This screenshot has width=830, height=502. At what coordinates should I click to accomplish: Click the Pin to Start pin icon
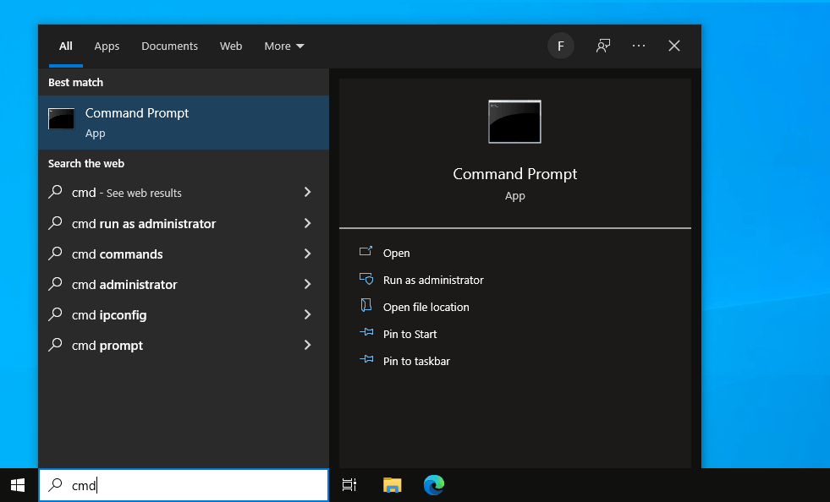(x=366, y=332)
